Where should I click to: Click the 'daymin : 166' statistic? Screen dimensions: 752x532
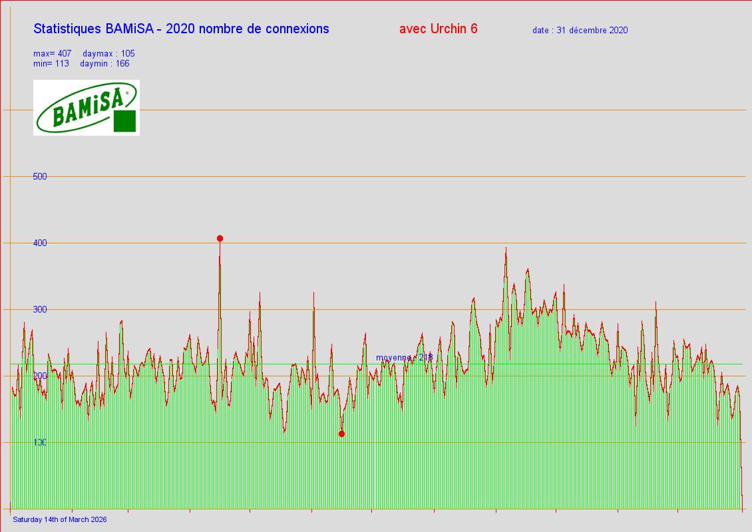(x=104, y=64)
